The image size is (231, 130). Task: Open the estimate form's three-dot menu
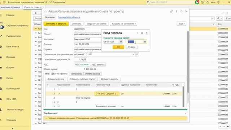click(176, 11)
